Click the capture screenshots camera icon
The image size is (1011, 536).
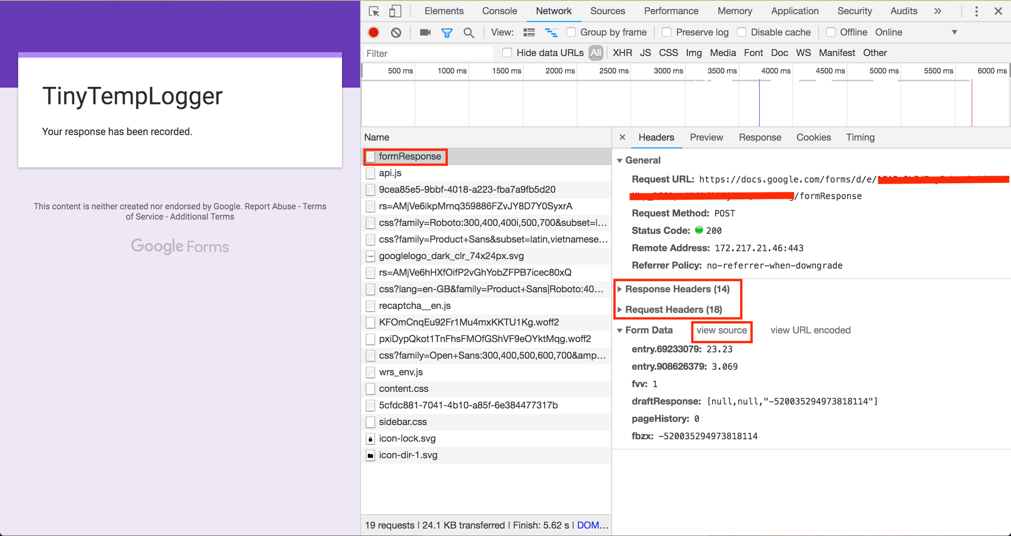(425, 32)
